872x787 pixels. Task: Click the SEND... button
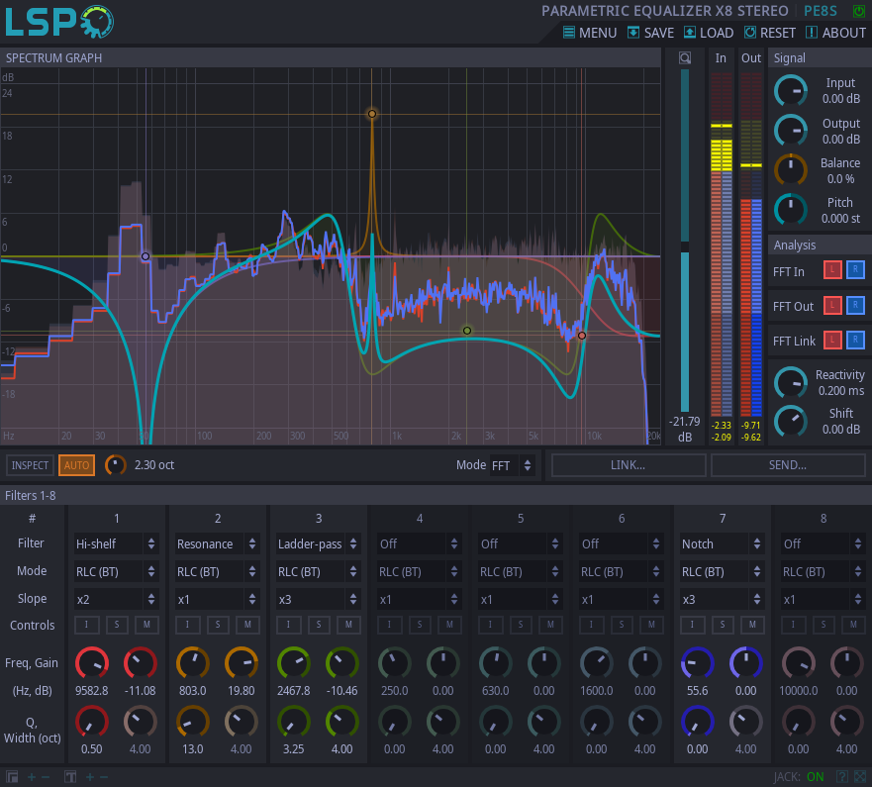[x=788, y=465]
